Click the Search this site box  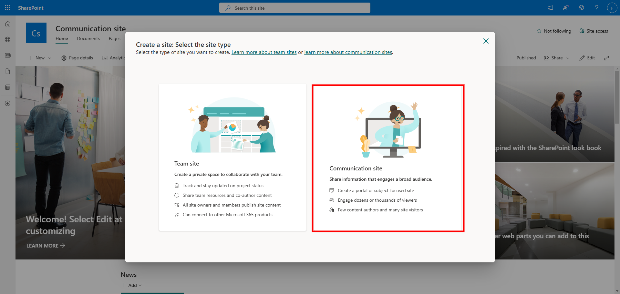click(294, 8)
